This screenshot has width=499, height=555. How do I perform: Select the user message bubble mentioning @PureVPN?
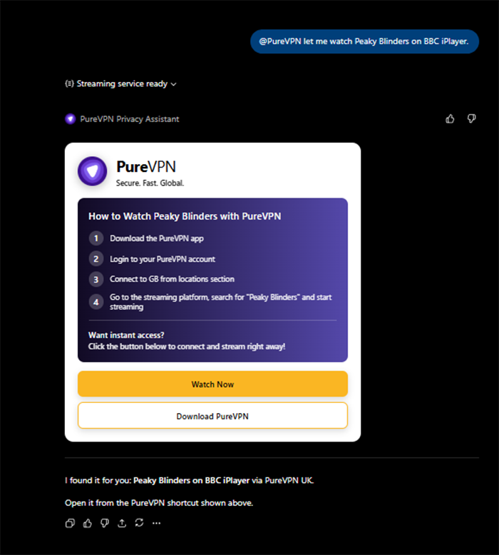click(364, 41)
